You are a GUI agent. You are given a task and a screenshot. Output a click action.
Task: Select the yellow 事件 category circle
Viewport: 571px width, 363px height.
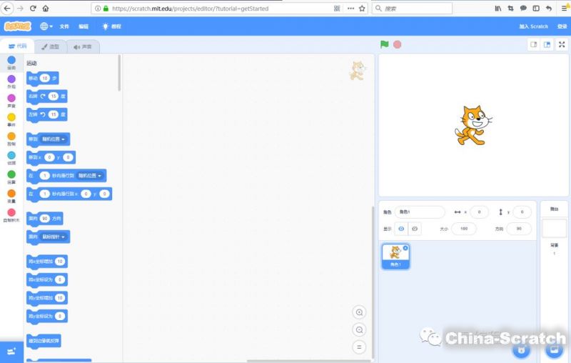pyautogui.click(x=11, y=117)
